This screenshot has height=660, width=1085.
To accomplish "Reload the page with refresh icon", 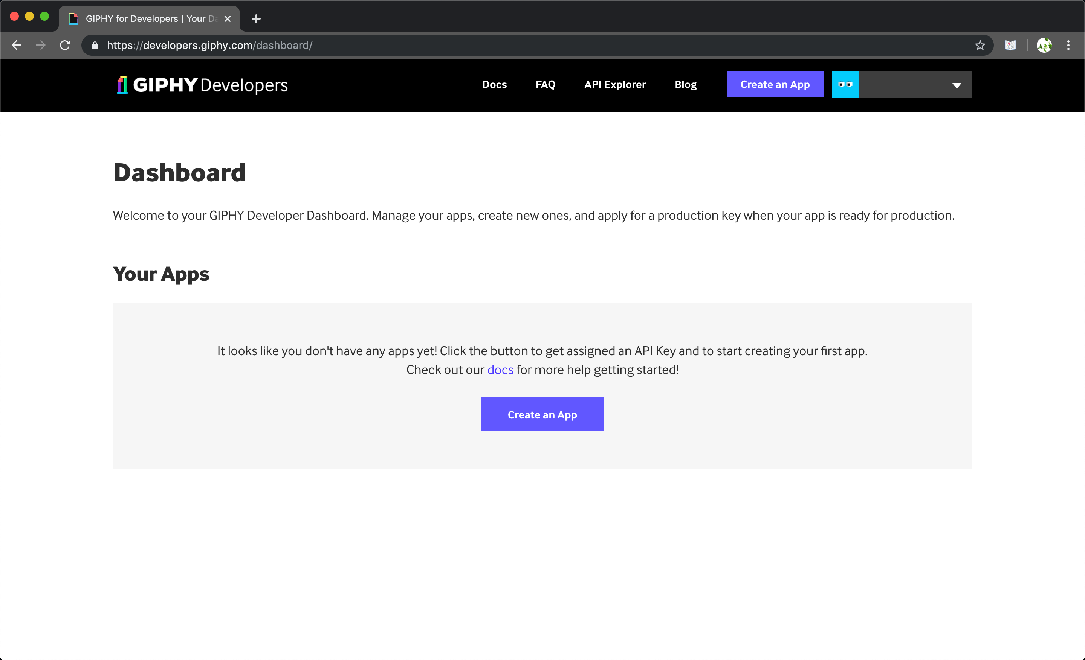I will [65, 45].
